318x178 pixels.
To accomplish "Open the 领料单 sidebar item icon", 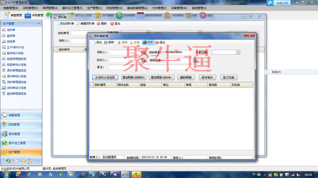I will tap(4, 30).
